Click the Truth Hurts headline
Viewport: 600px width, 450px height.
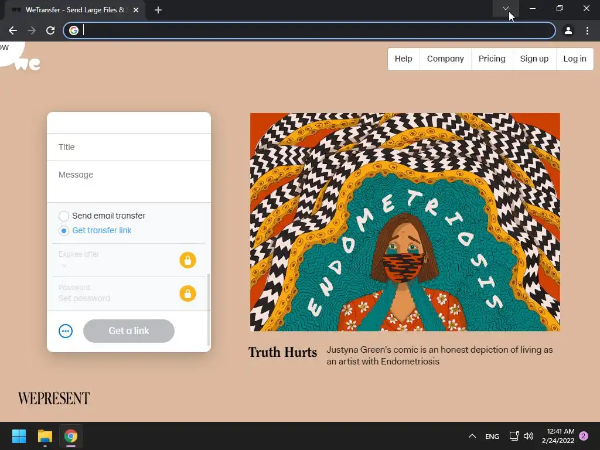[x=283, y=352]
